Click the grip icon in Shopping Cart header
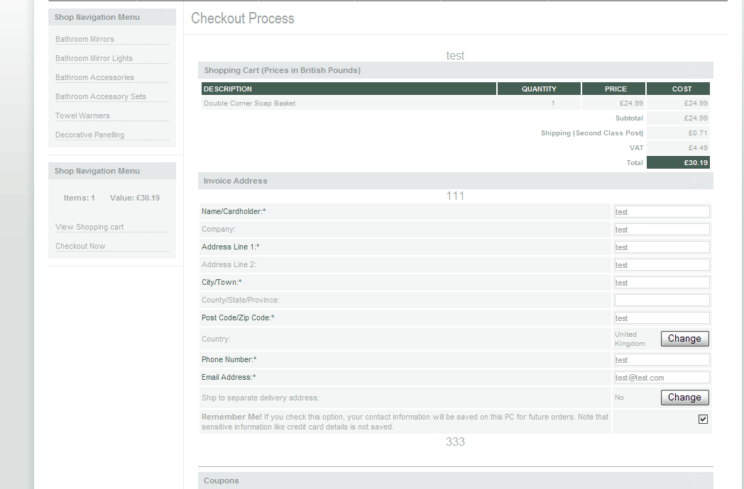This screenshot has width=744, height=489. click(x=695, y=70)
